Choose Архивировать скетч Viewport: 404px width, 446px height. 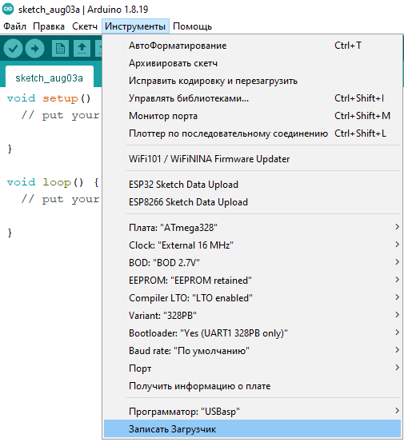point(252,63)
